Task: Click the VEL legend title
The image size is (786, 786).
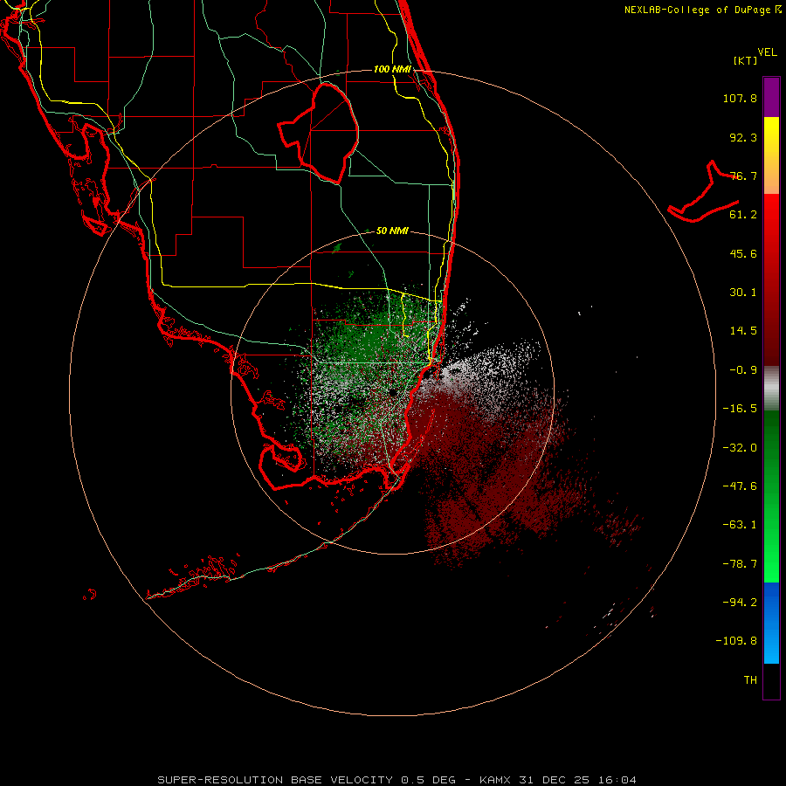Action: click(x=767, y=52)
